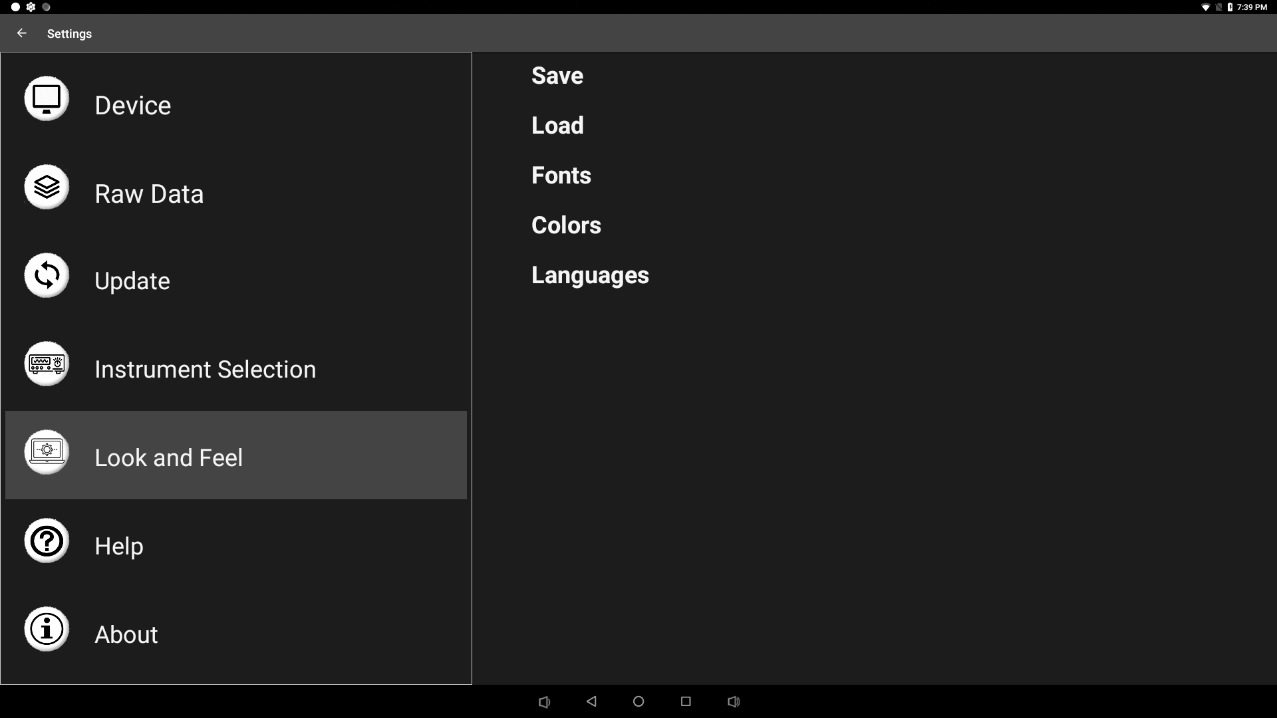The height and width of the screenshot is (718, 1277).
Task: Click the About info icon
Action: (x=47, y=629)
